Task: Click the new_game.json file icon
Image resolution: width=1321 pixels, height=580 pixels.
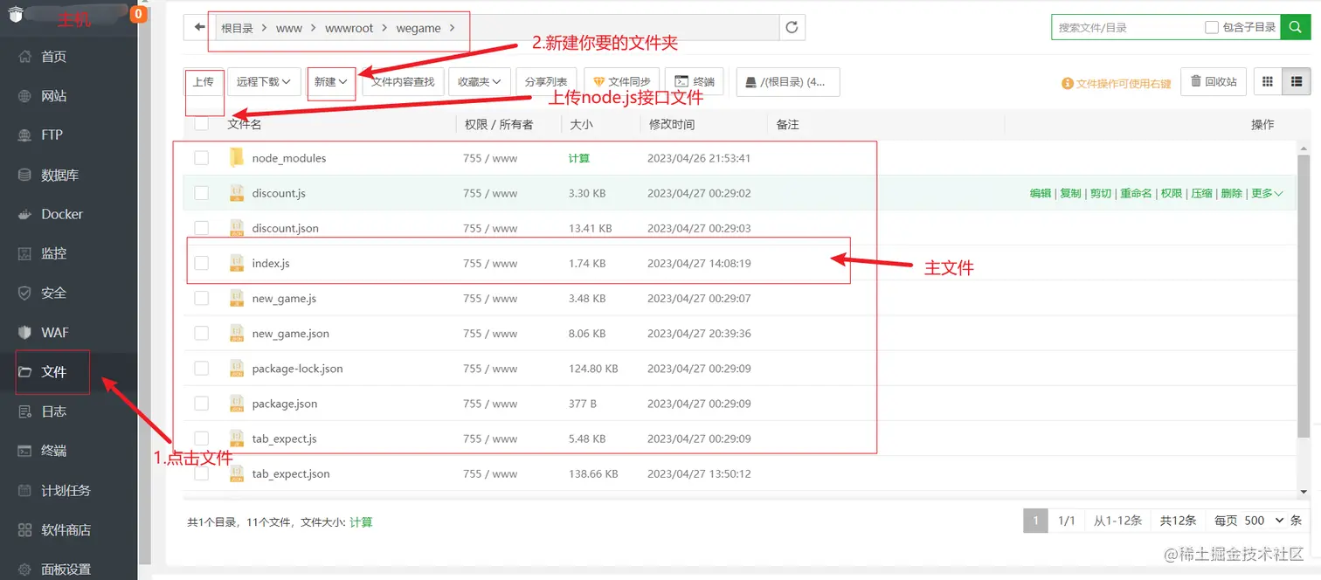Action: point(237,333)
